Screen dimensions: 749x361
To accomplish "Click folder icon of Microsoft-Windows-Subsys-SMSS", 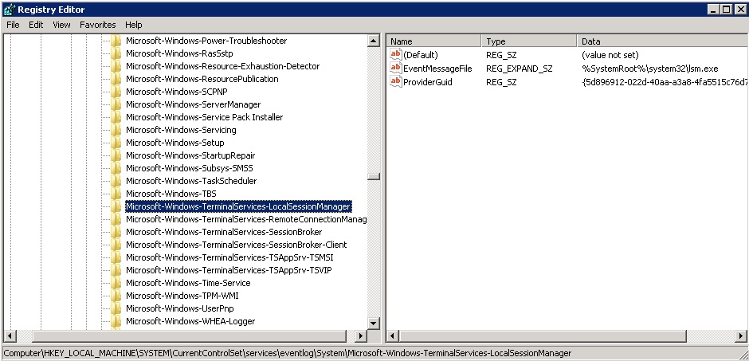I will pos(116,168).
